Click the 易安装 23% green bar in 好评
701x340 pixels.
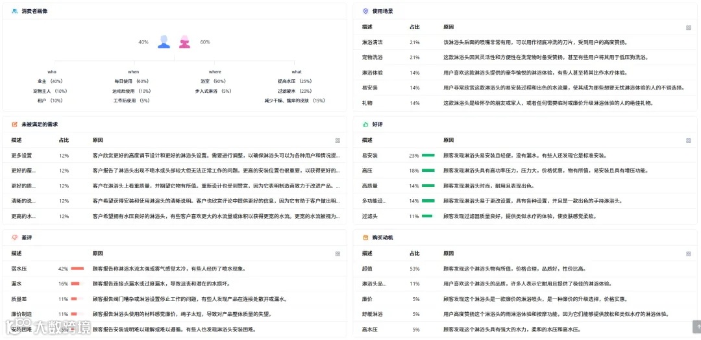tap(428, 156)
